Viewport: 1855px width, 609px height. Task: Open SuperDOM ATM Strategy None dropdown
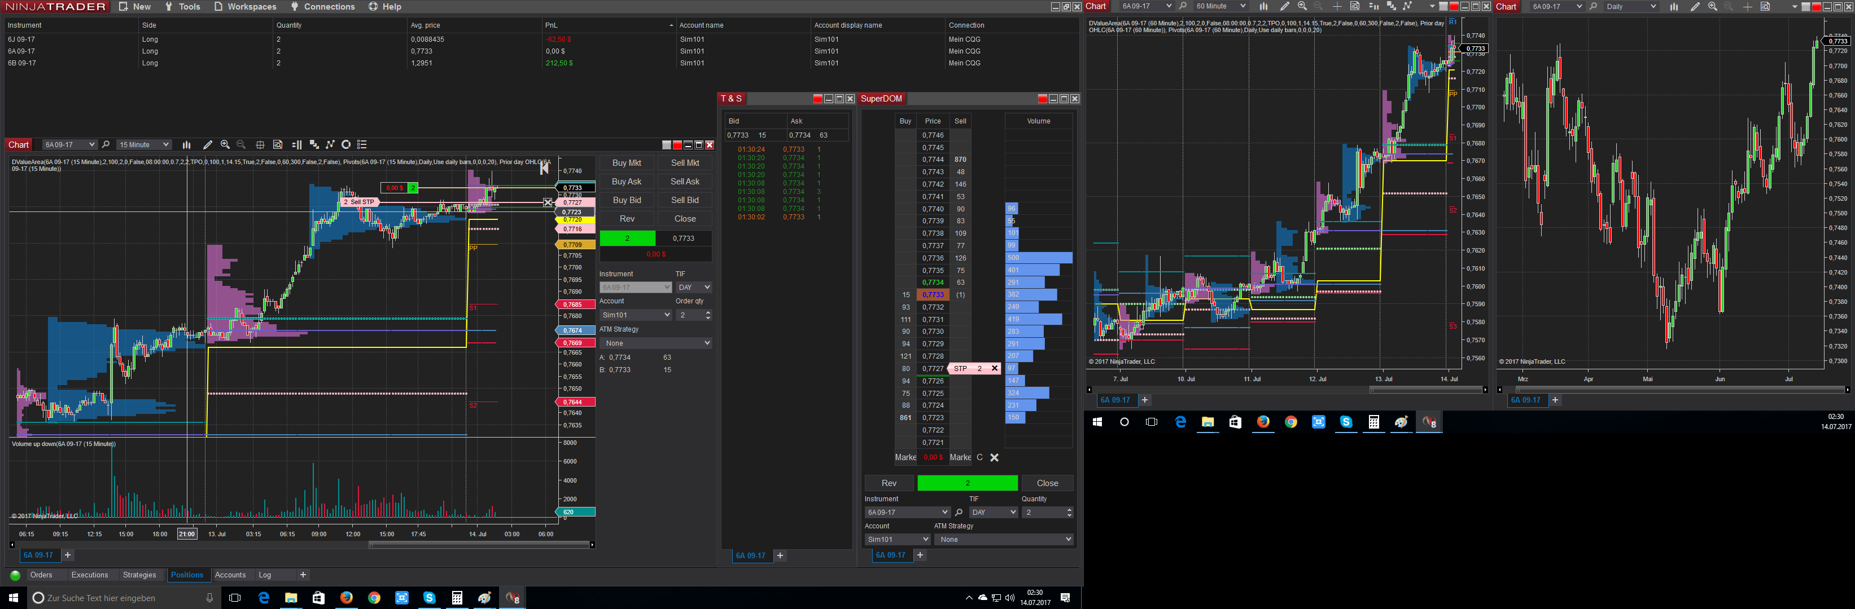tap(1004, 539)
